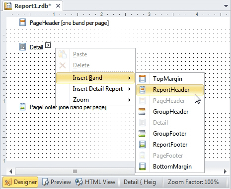Switch to the Preview view
Image resolution: width=231 pixels, height=189 pixels.
(57, 182)
